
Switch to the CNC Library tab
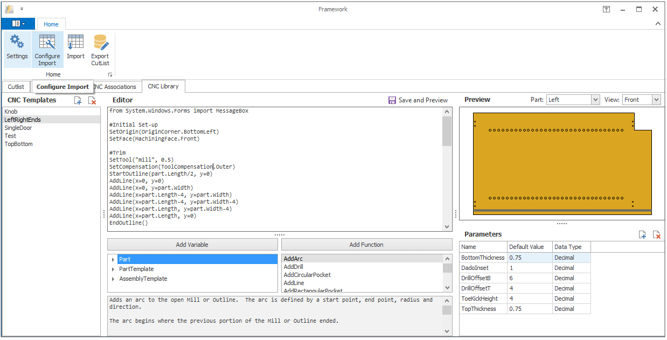163,86
